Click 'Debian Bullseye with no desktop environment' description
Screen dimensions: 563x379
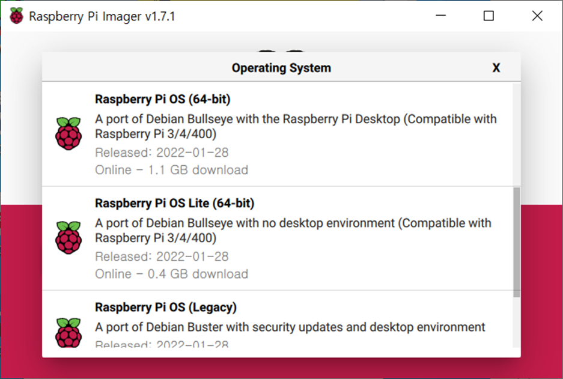[293, 230]
